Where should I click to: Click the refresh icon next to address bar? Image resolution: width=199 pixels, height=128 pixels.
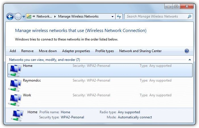119,16
